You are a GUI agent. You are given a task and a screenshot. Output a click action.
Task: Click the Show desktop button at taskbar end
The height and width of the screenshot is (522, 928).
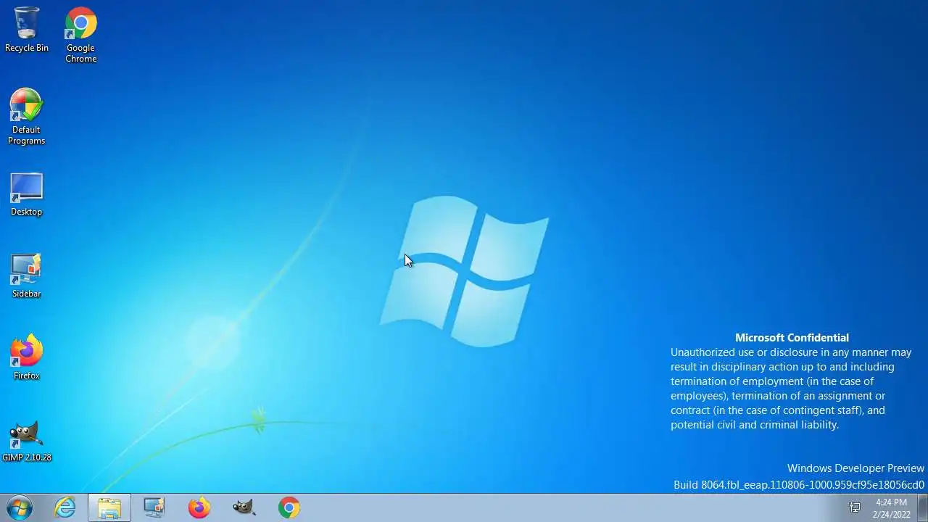click(922, 507)
